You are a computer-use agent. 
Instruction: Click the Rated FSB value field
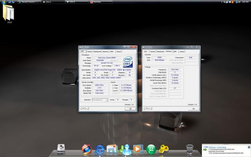click(99, 93)
